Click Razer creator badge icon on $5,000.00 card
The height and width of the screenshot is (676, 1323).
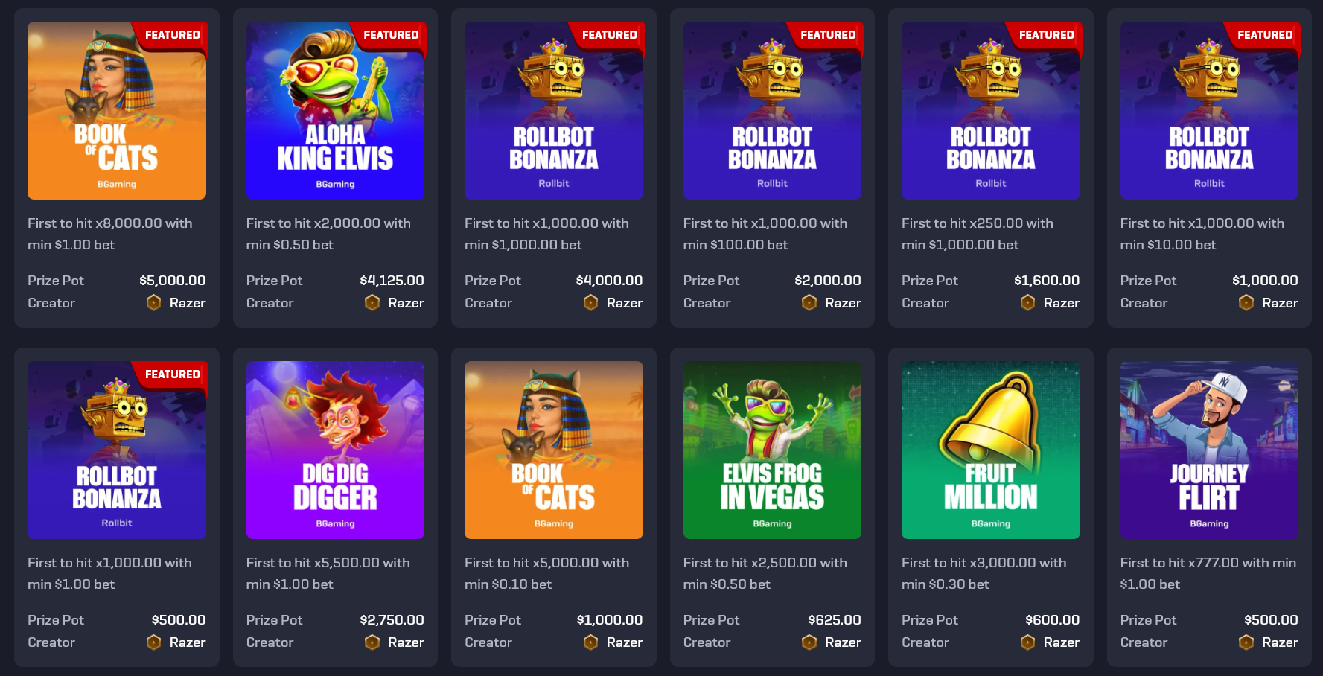[x=153, y=302]
